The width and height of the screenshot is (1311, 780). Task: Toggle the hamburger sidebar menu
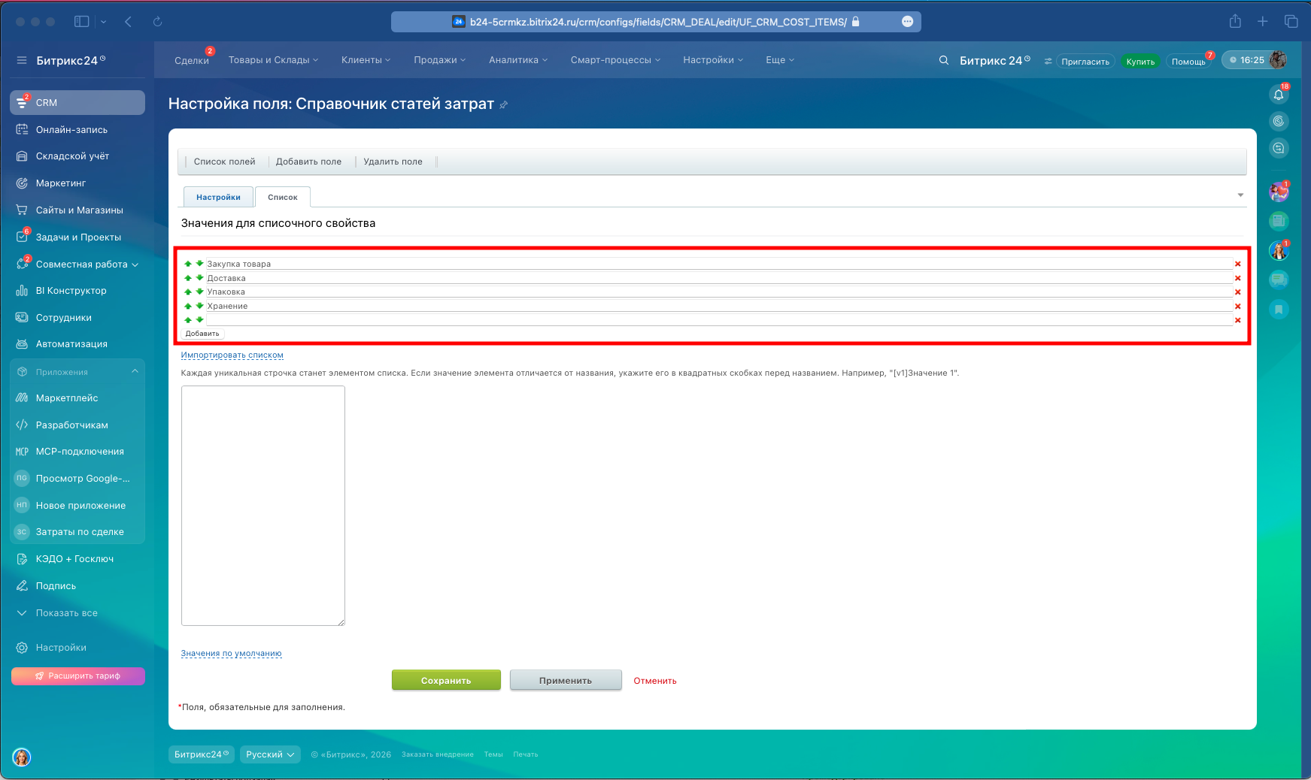click(x=22, y=60)
